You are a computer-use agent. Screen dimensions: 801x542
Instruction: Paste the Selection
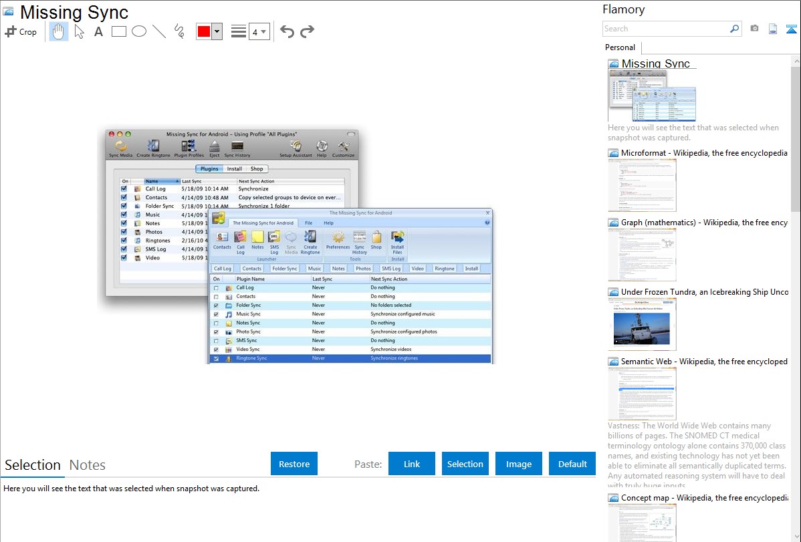click(x=465, y=464)
